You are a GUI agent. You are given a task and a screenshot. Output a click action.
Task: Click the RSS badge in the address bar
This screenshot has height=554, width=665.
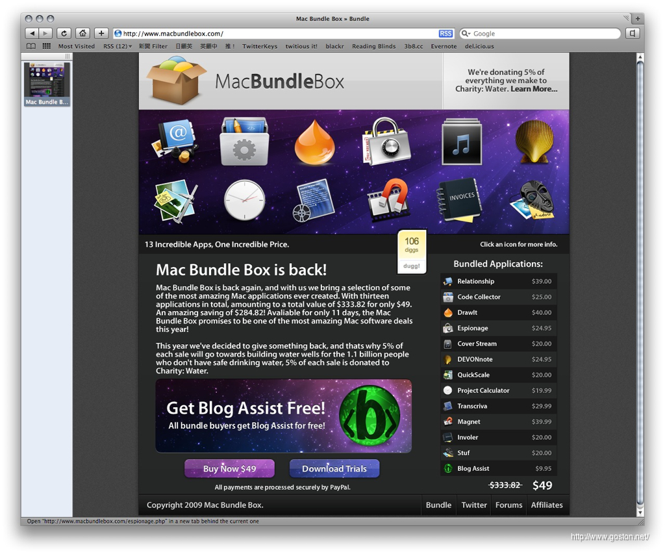445,34
